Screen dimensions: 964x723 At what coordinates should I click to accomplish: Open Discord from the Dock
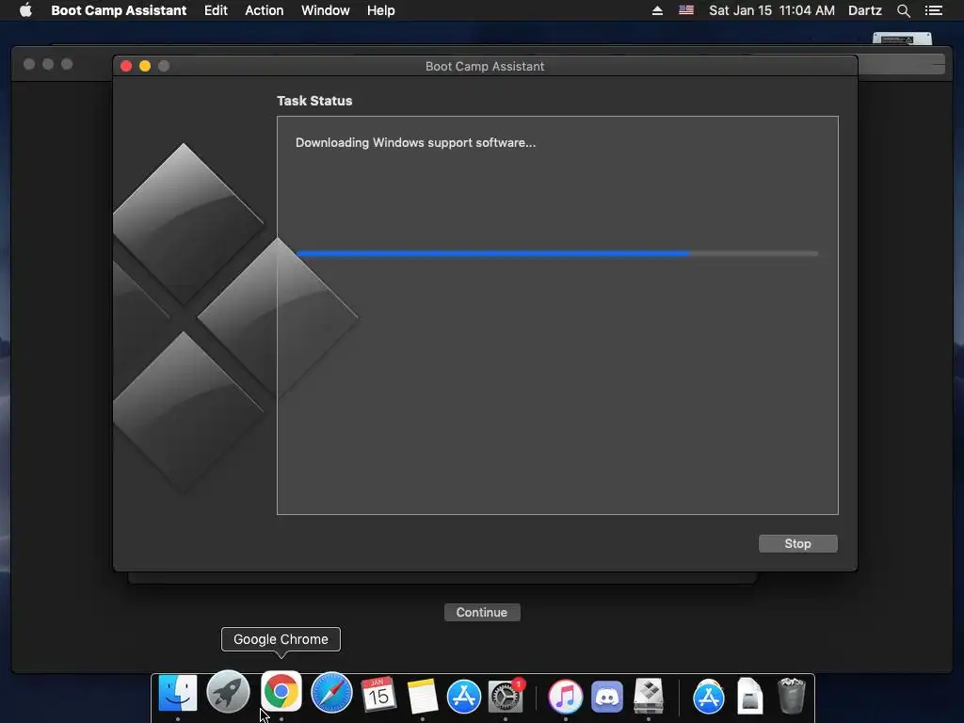(x=607, y=697)
